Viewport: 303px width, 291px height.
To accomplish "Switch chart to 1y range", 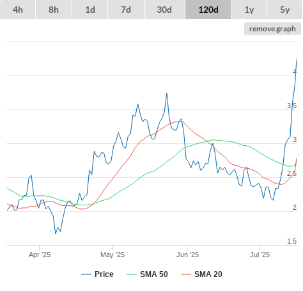I will [x=249, y=10].
